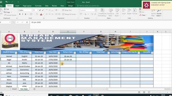Click the Undo arrow icon
172x96 pixels.
pyautogui.click(x=6, y=2)
